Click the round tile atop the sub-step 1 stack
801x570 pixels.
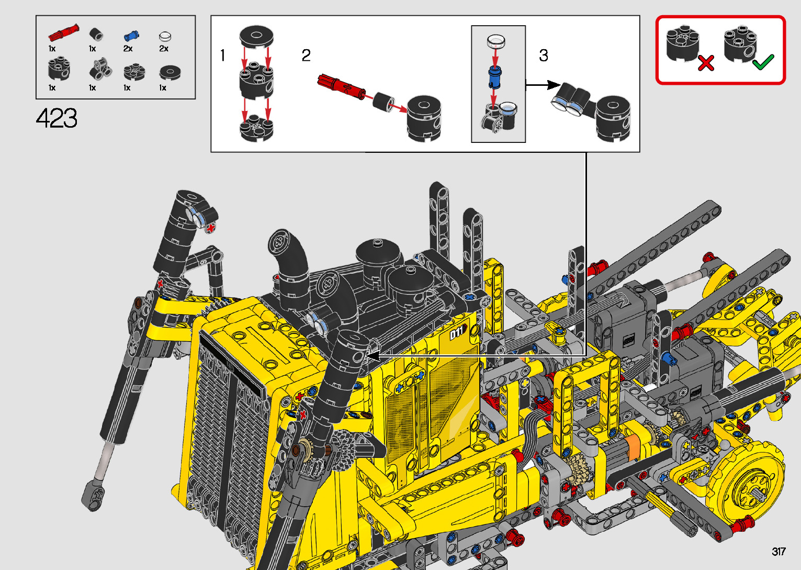[x=256, y=36]
